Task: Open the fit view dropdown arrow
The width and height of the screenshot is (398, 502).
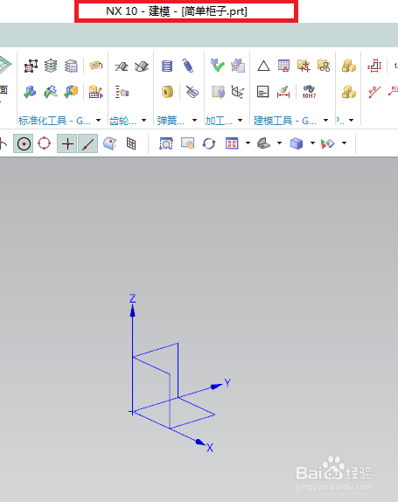Action: (248, 143)
